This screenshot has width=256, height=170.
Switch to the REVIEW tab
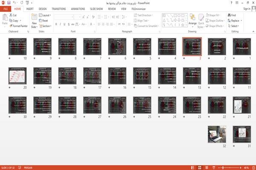coord(112,9)
